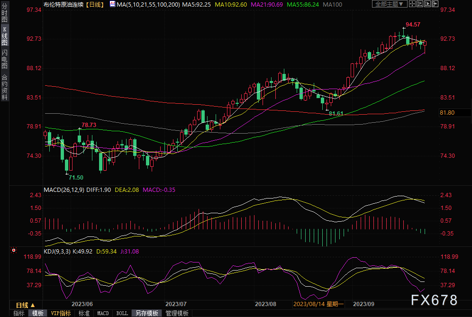Apply the MACD template
This screenshot has height=317, width=472.
pyautogui.click(x=103, y=313)
